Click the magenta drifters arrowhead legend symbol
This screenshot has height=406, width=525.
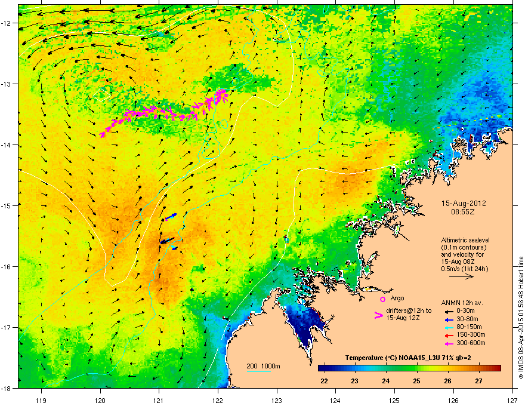[378, 315]
